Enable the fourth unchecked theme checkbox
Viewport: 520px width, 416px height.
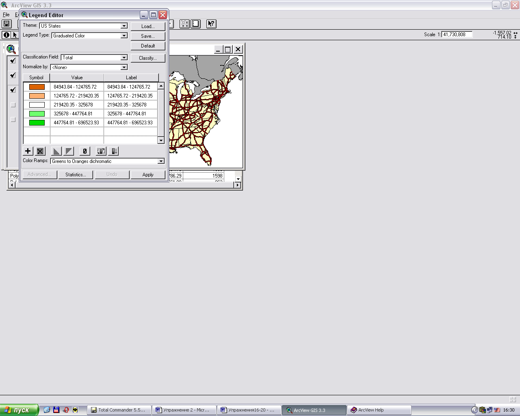point(13,105)
